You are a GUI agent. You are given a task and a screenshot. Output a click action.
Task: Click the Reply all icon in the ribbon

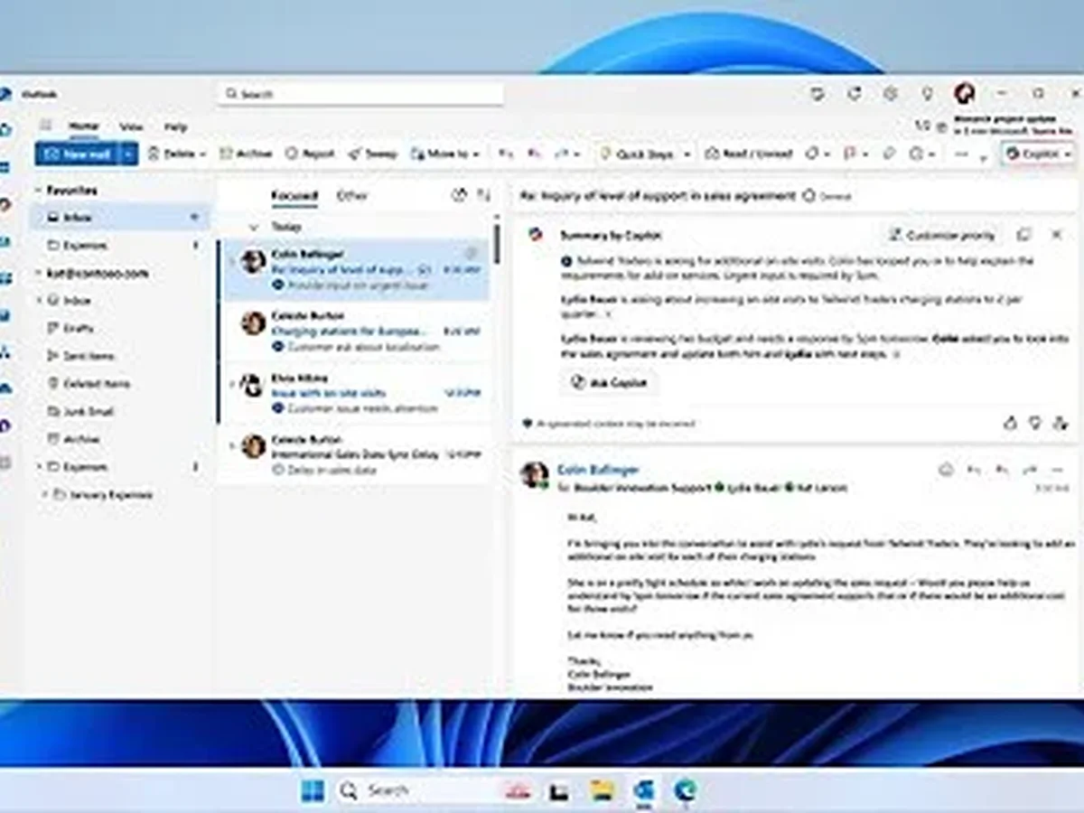535,154
